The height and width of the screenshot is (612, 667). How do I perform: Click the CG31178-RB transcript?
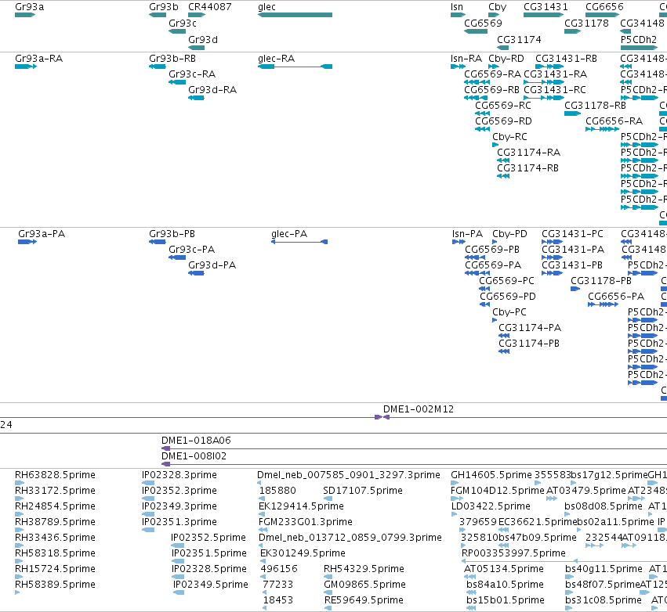point(573,113)
